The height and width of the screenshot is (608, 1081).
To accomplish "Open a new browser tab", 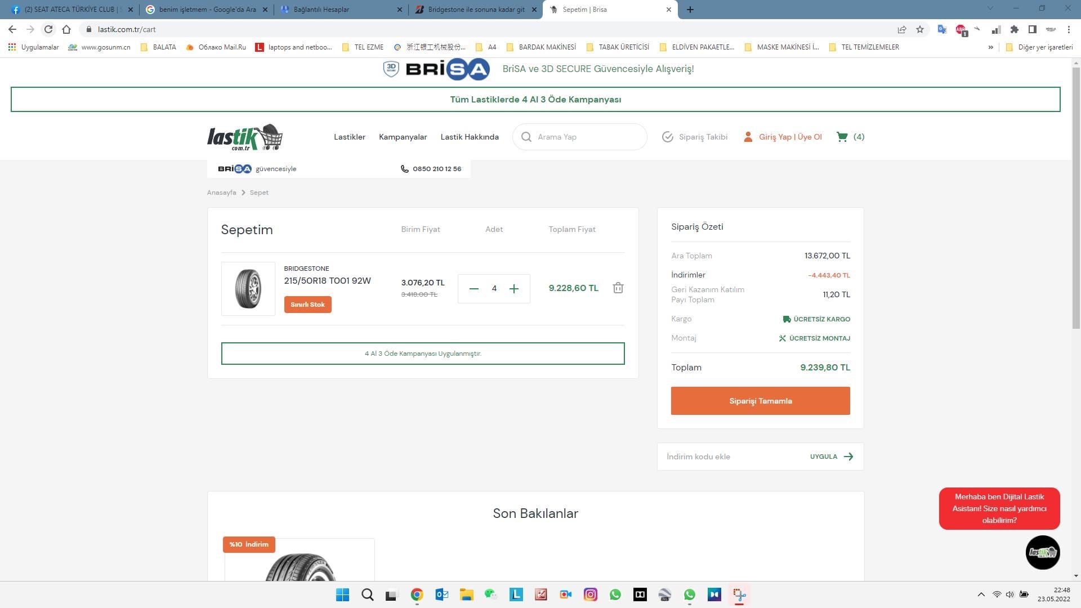I will [x=690, y=10].
